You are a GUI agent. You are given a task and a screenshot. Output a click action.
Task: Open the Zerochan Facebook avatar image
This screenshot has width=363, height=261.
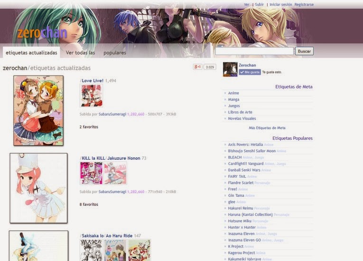[230, 69]
